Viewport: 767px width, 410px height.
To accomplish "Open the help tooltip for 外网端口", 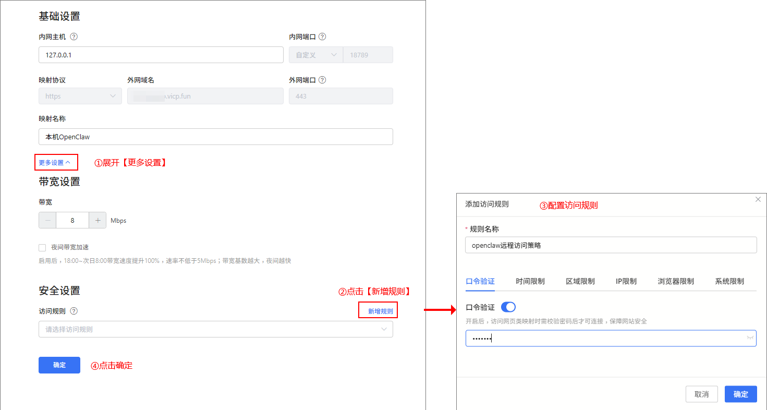I will [x=323, y=80].
